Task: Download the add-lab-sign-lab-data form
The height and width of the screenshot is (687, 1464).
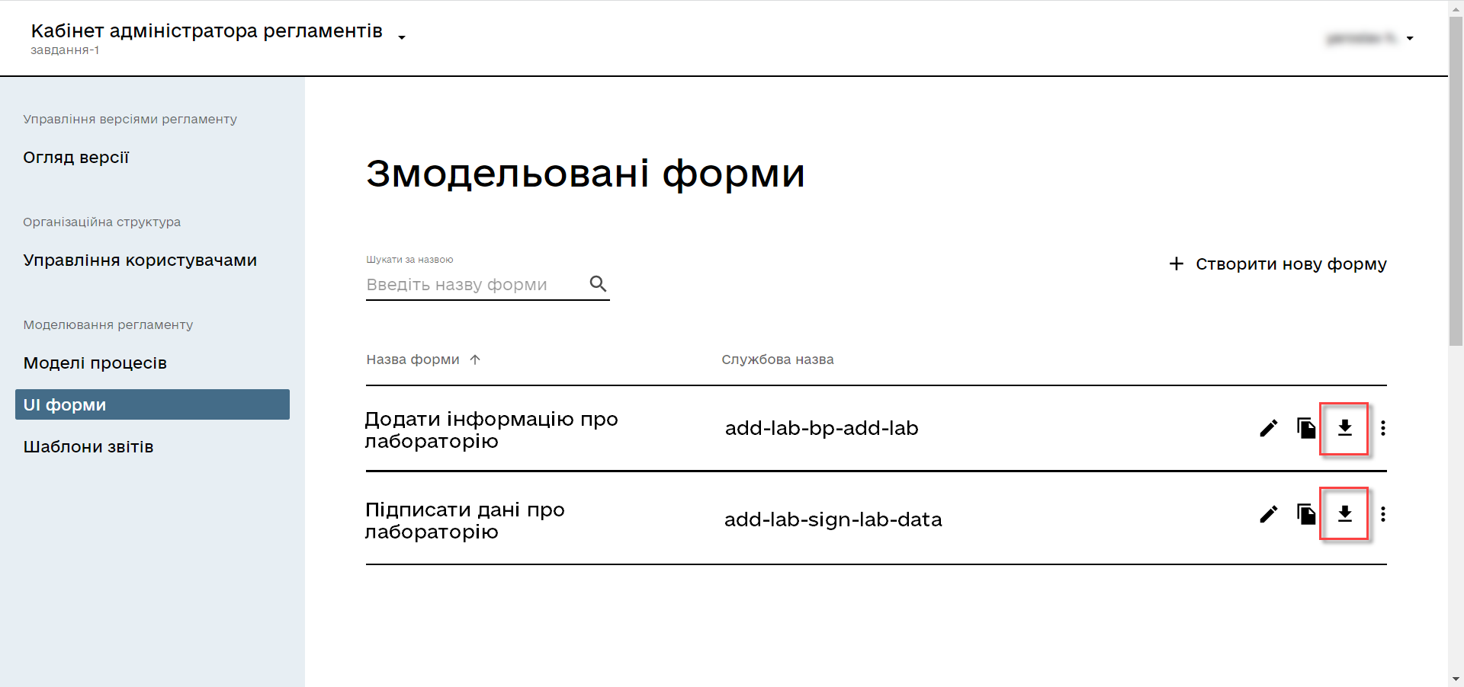Action: 1344,514
